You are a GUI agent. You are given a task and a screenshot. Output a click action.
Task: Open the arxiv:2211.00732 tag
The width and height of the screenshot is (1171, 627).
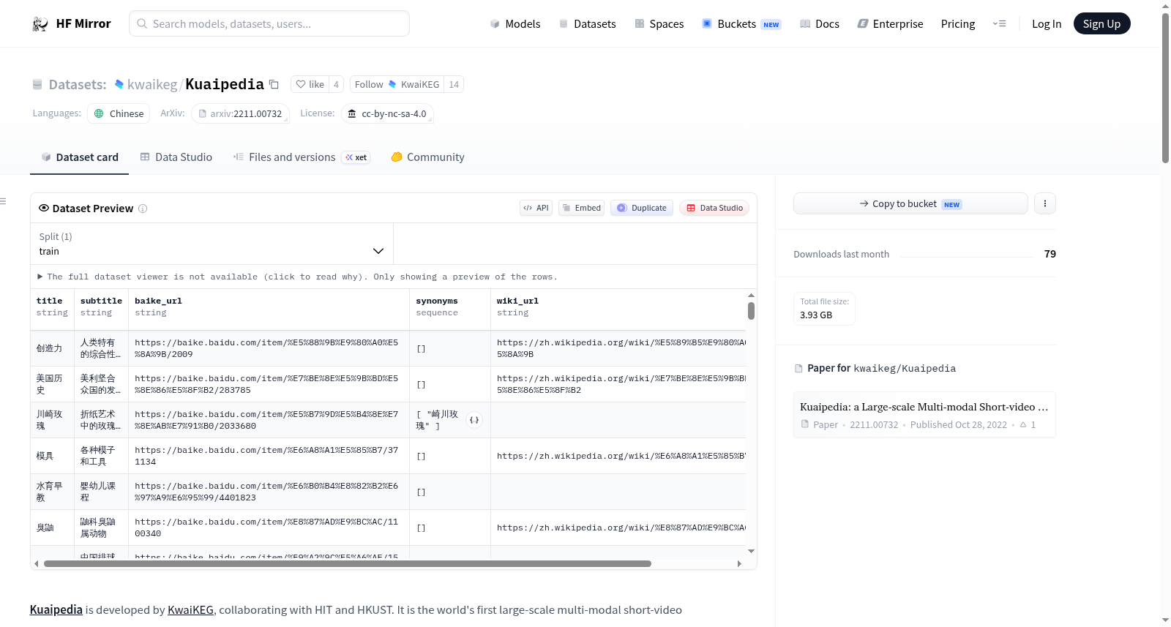tap(240, 113)
